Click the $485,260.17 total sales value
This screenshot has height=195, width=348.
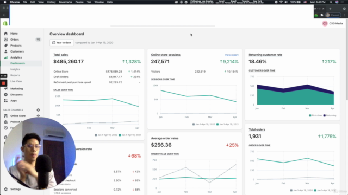[x=69, y=61]
